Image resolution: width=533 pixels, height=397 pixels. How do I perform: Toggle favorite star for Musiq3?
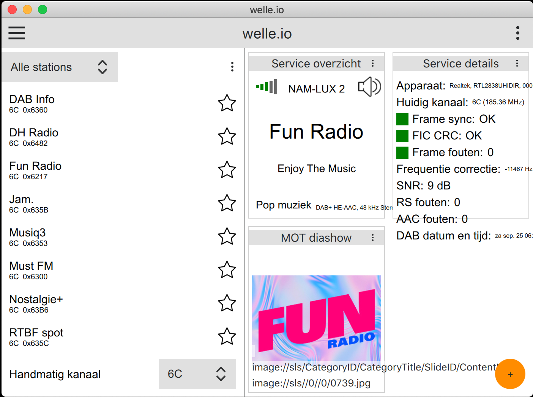(x=227, y=236)
